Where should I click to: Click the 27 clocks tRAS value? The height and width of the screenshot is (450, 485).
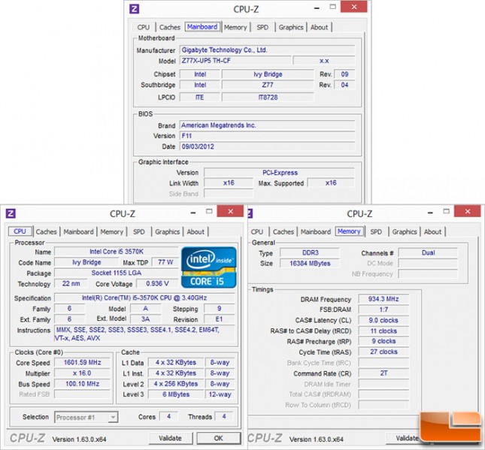pos(383,352)
